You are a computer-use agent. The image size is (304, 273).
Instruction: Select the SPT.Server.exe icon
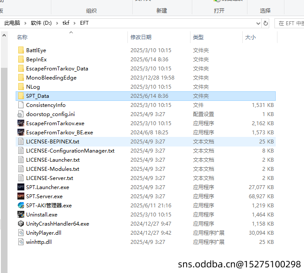pyautogui.click(x=21, y=196)
